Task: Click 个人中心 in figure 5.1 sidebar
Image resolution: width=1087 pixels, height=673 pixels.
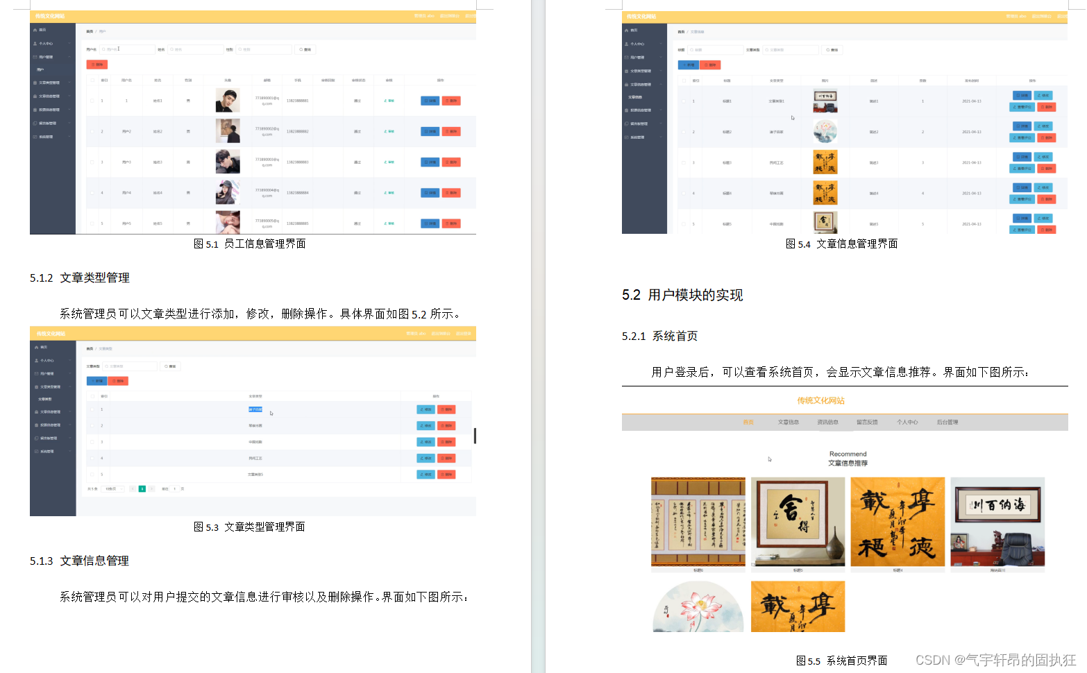Action: click(x=46, y=44)
